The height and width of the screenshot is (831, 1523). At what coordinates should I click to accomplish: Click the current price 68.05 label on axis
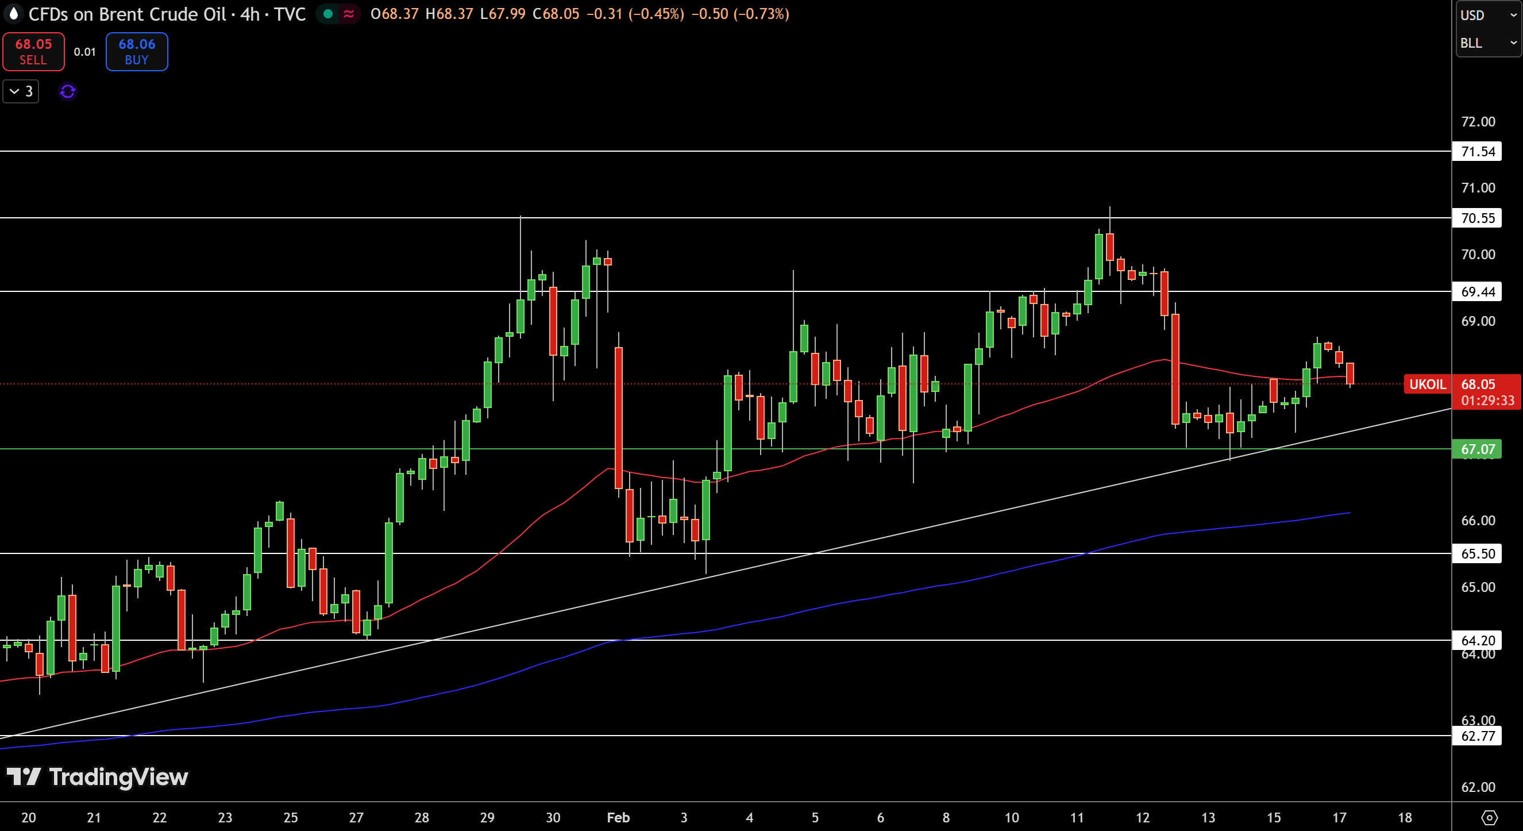[x=1479, y=384]
